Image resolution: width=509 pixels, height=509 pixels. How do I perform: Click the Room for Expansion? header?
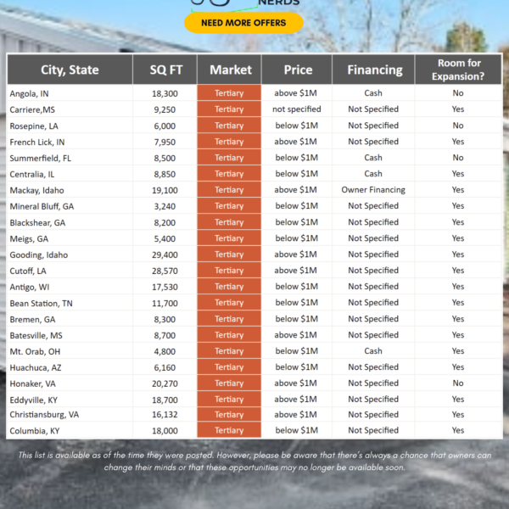pyautogui.click(x=458, y=70)
